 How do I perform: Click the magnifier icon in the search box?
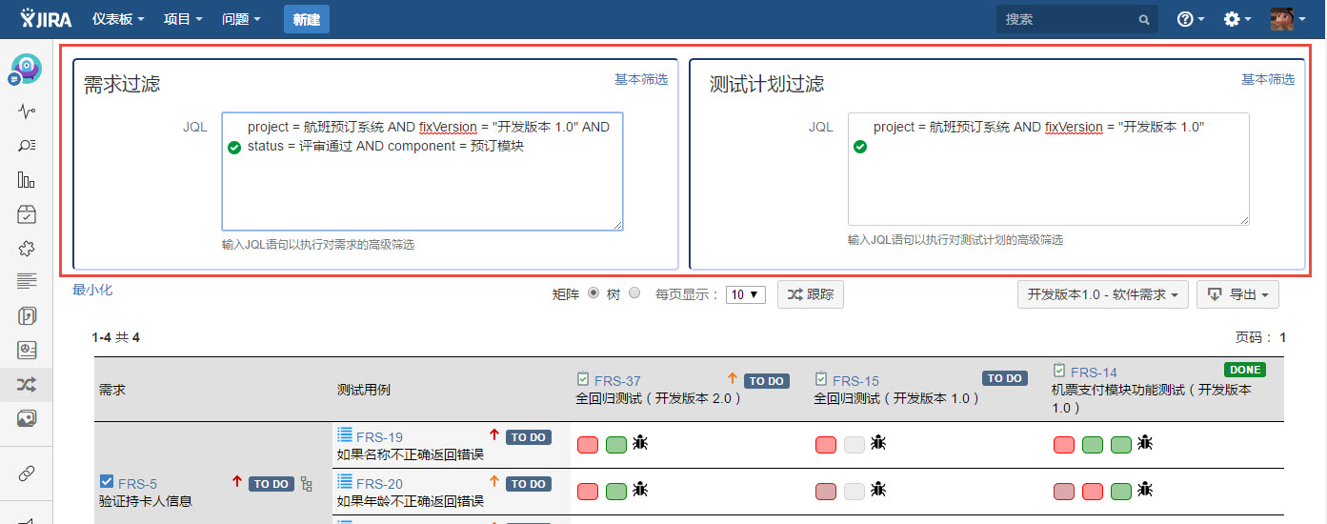(1144, 19)
